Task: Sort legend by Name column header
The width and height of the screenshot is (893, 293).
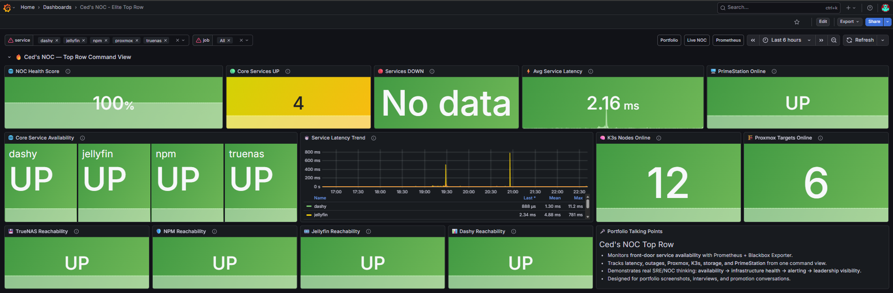Action: (320, 198)
